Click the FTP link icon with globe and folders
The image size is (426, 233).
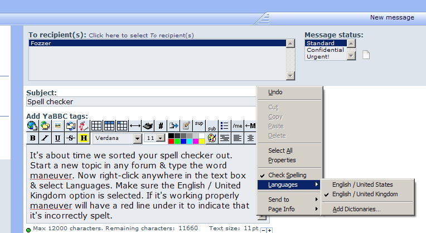click(45, 126)
